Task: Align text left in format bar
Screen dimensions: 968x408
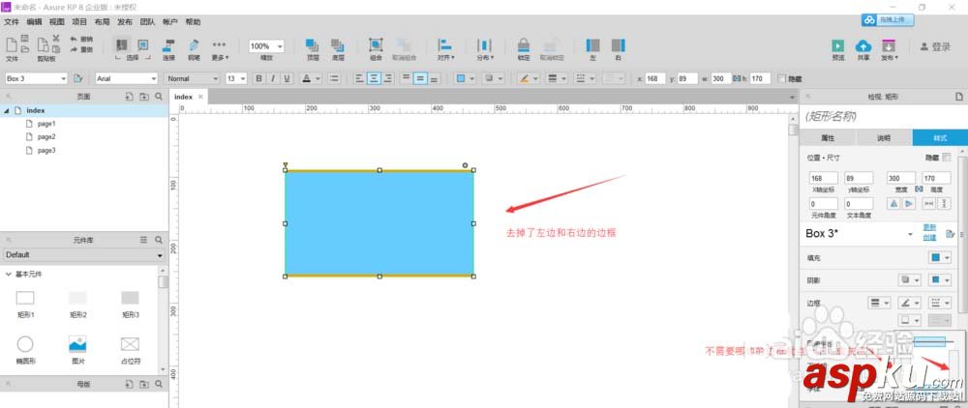Action: tap(360, 78)
